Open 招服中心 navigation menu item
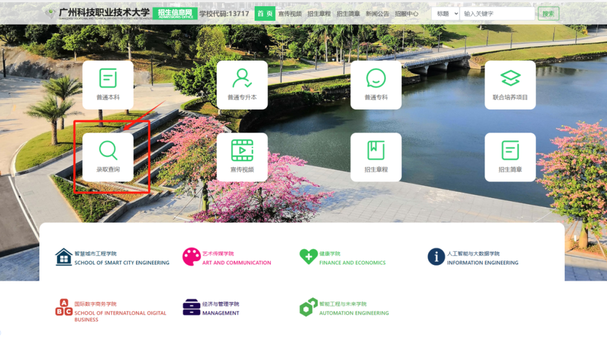Image resolution: width=607 pixels, height=347 pixels. (406, 13)
